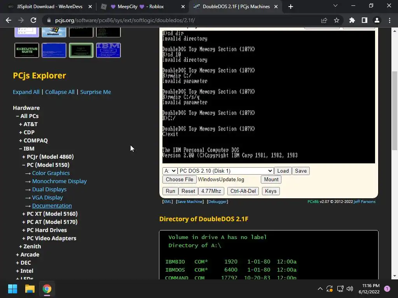Image resolution: width=398 pixels, height=298 pixels.
Task: Expand PCjr (Model 4860)
Action: (x=48, y=157)
